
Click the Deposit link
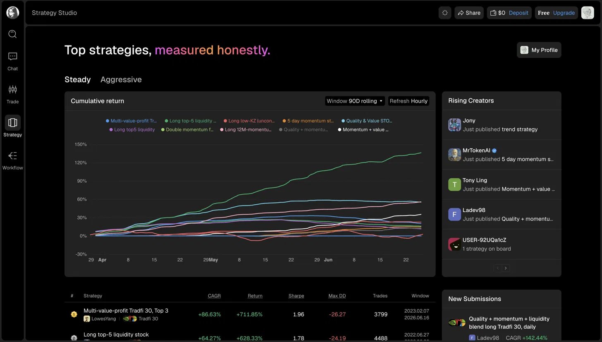pos(518,13)
